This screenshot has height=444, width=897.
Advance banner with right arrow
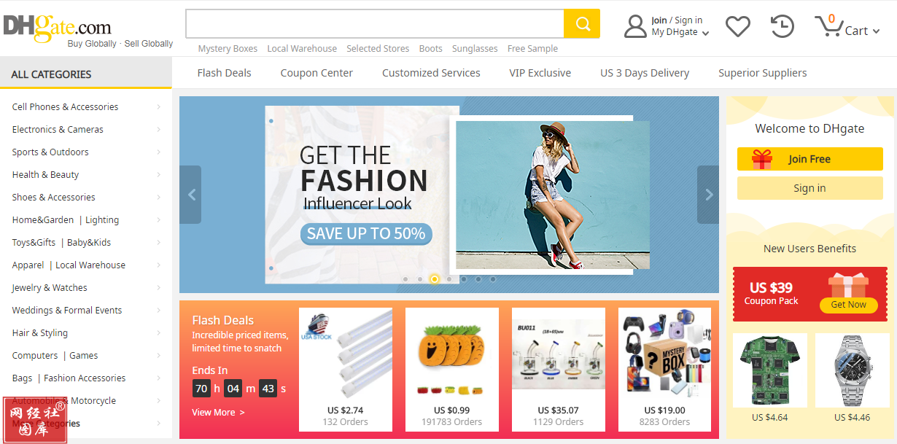point(708,195)
